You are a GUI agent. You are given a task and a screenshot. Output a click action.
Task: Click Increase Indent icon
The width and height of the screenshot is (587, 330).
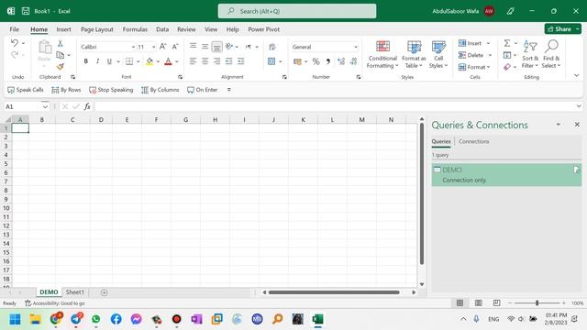click(240, 61)
